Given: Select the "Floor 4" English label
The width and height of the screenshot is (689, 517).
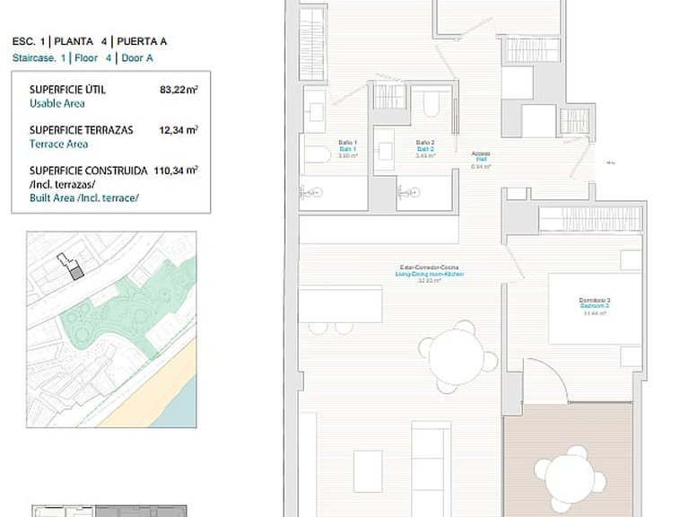Looking at the screenshot, I should (92, 58).
